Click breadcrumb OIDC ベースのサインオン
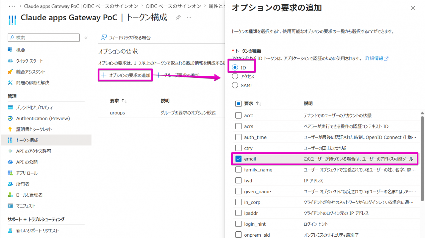This screenshot has width=425, height=238. [x=173, y=6]
